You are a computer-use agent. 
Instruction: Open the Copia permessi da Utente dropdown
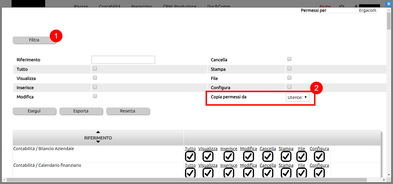[297, 97]
